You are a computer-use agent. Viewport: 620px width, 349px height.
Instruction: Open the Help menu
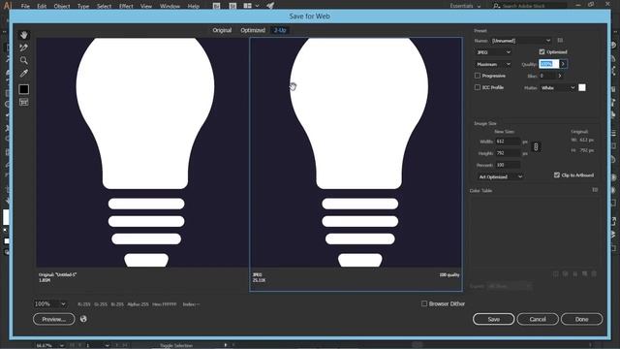pos(194,6)
